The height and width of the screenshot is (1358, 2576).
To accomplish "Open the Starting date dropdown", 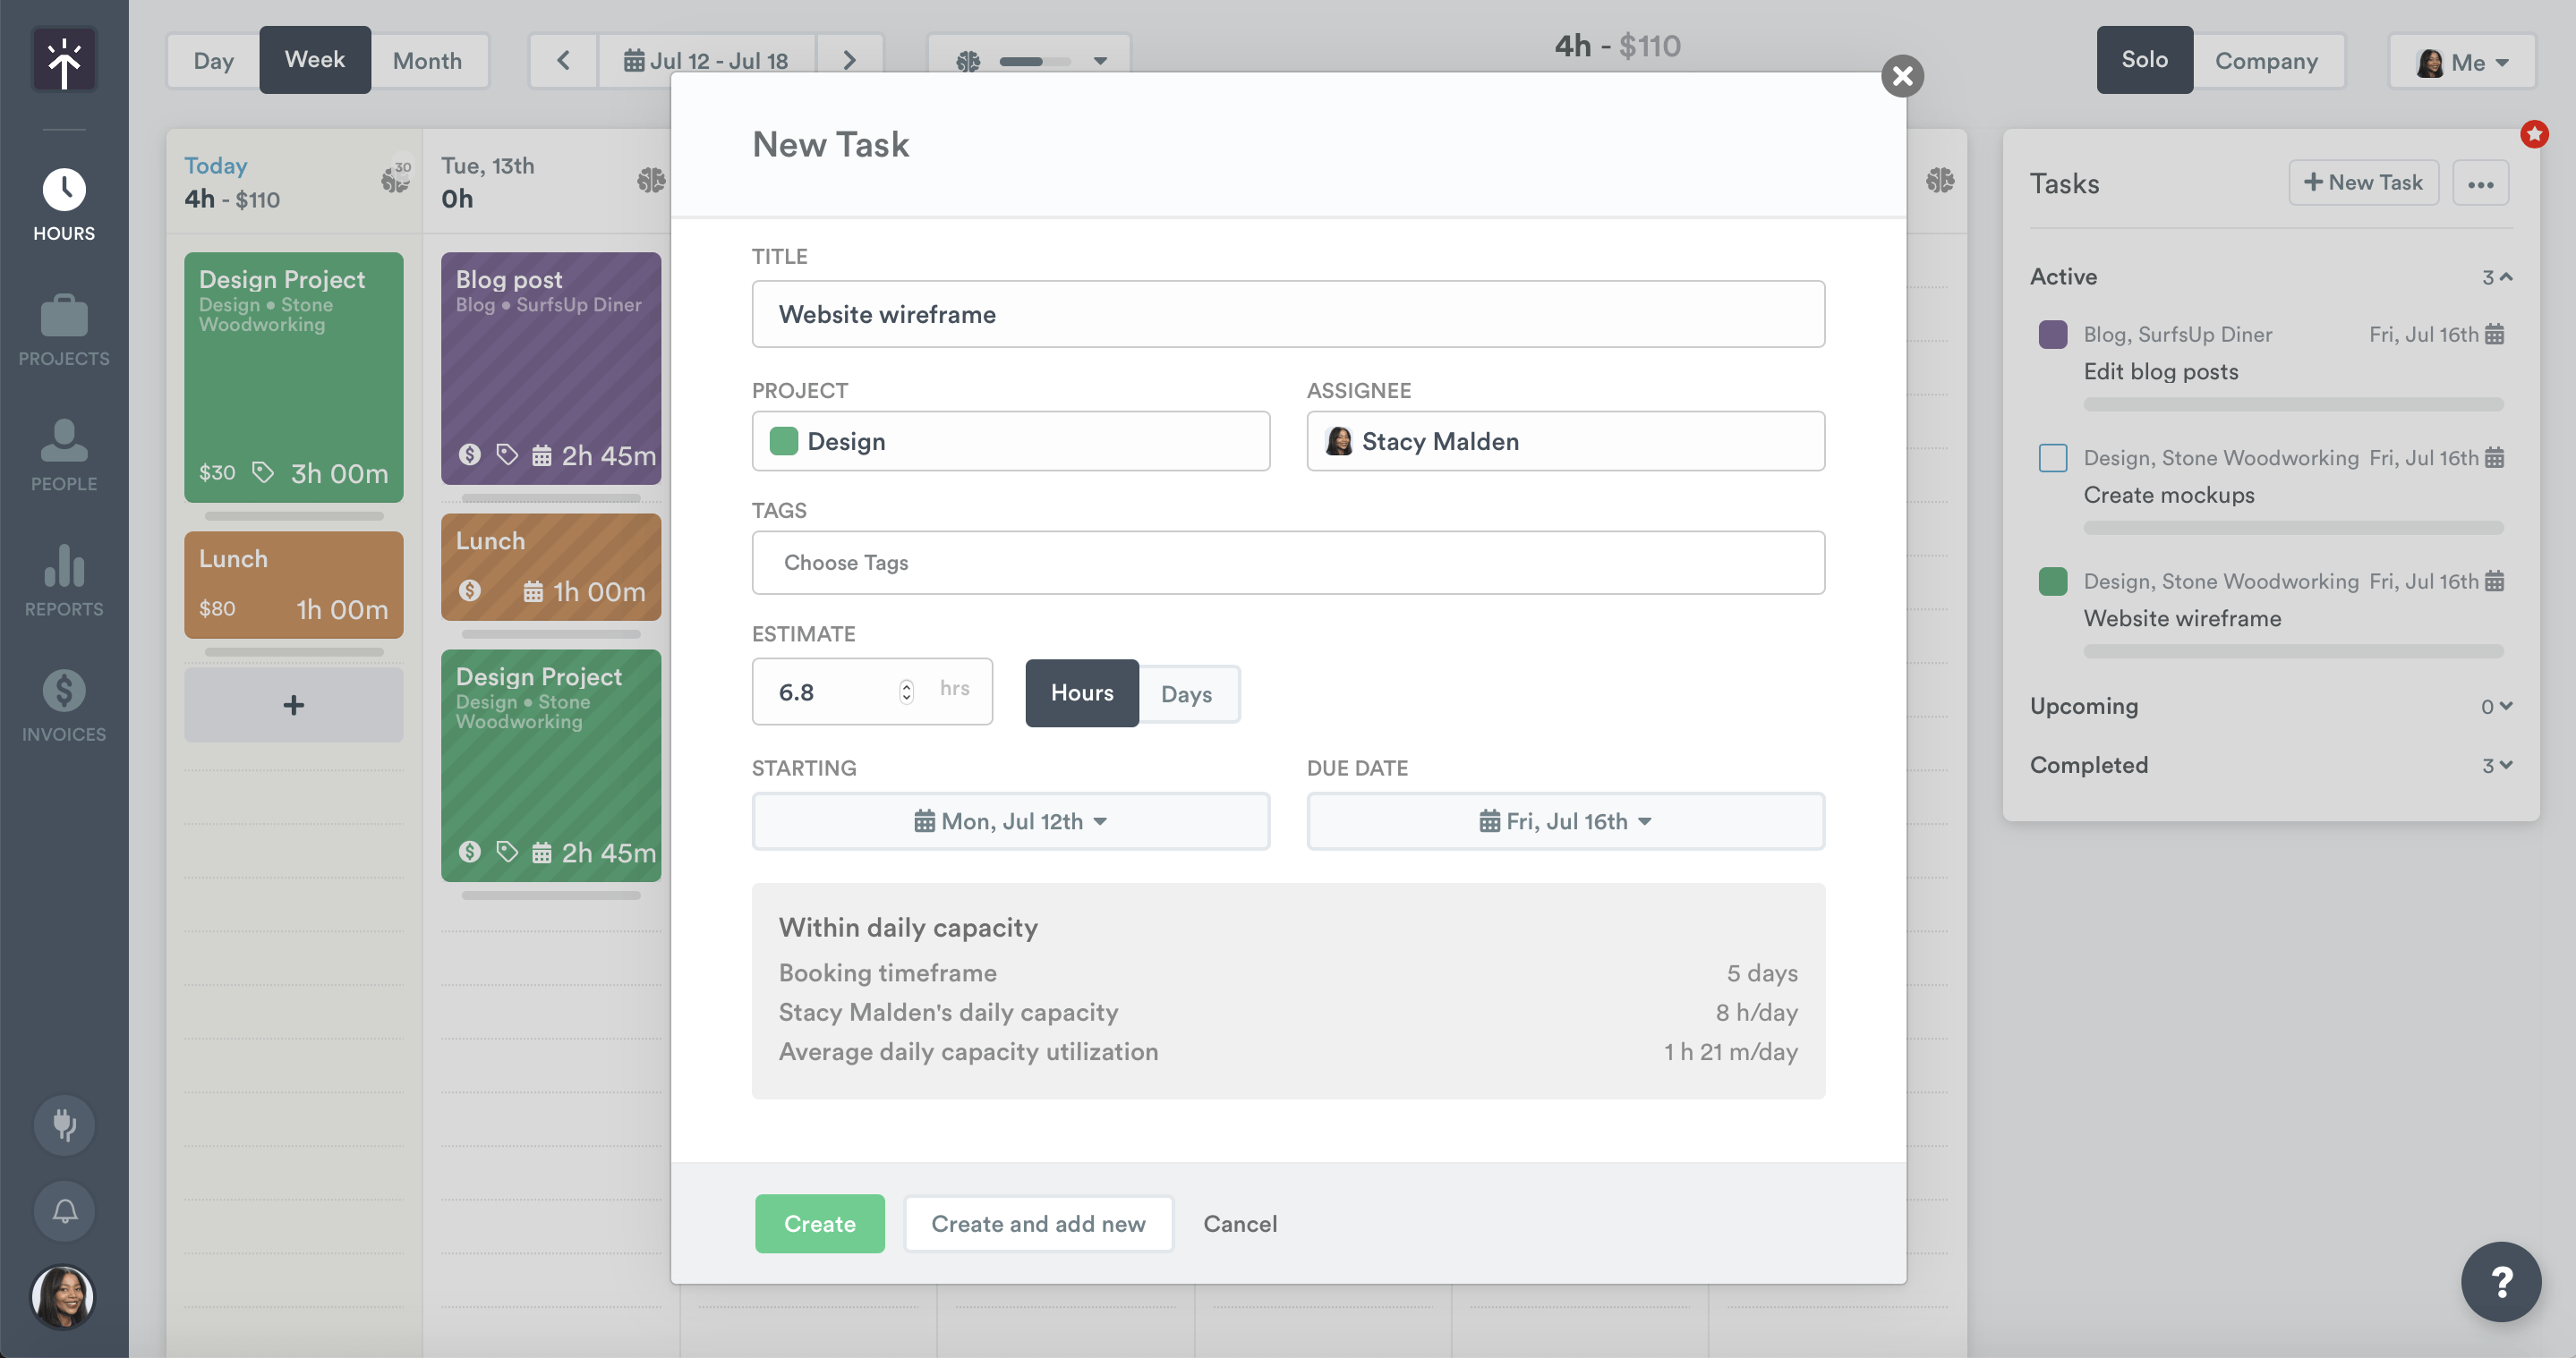I will pyautogui.click(x=1010, y=821).
